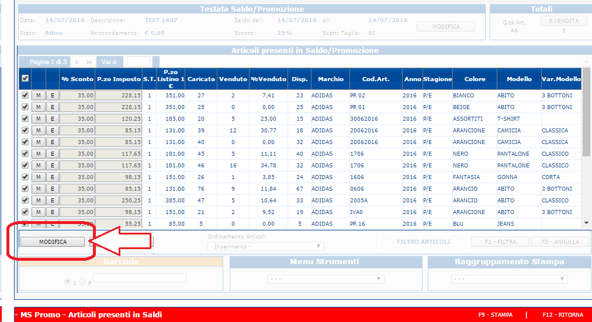The image size is (592, 322).
Task: Open the Ordinamento Articoli dropdown
Action: (266, 246)
